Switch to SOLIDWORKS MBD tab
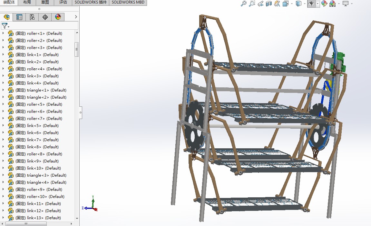The height and width of the screenshot is (226, 371). (128, 2)
